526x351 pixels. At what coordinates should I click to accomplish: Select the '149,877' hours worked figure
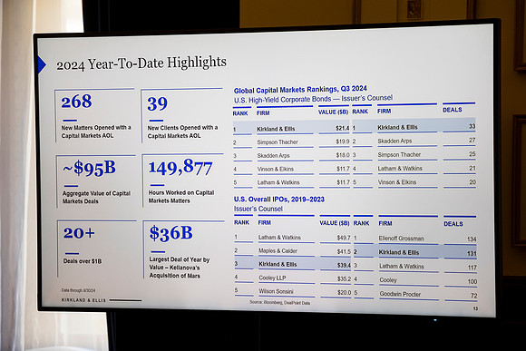[x=180, y=167]
